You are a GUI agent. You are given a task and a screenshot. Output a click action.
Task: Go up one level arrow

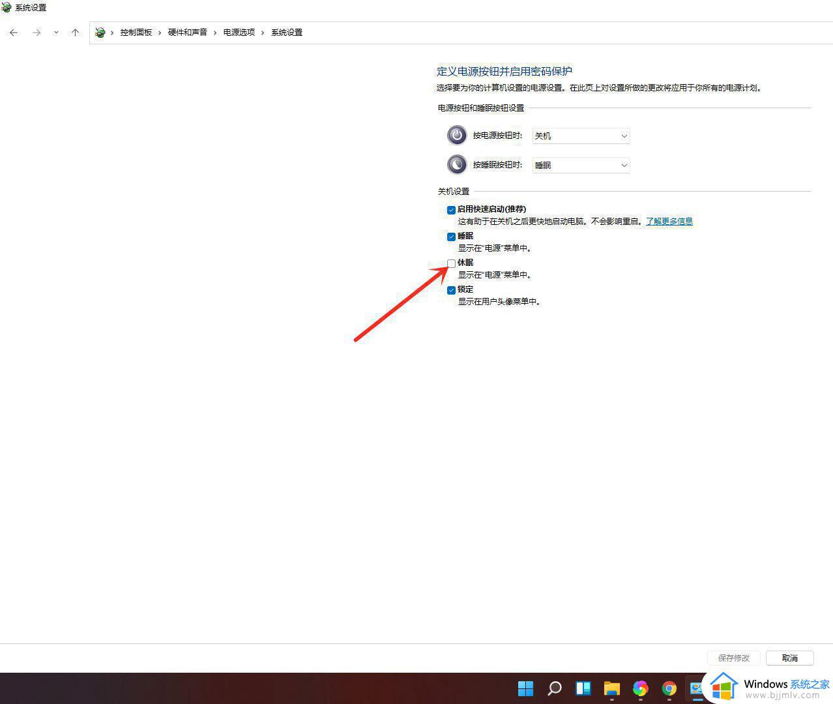[x=75, y=32]
